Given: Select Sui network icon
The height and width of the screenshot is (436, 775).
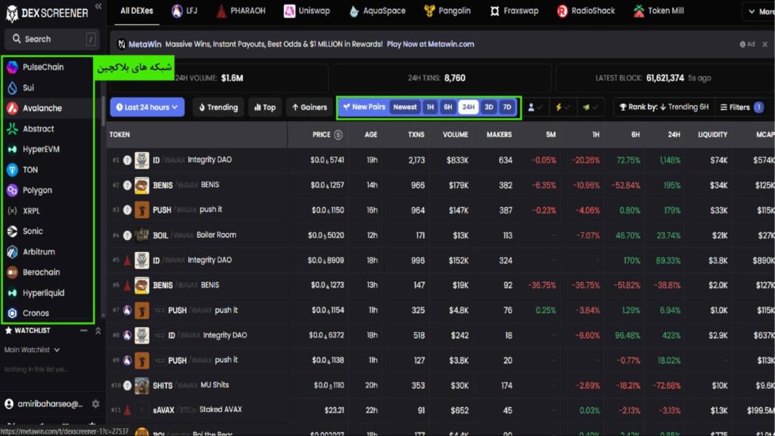Looking at the screenshot, I should tap(12, 88).
